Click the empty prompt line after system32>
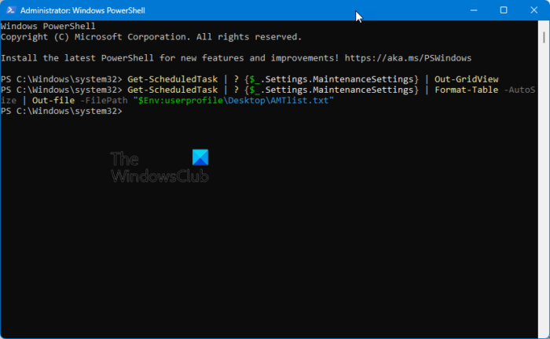This screenshot has height=339, width=550. [62, 111]
